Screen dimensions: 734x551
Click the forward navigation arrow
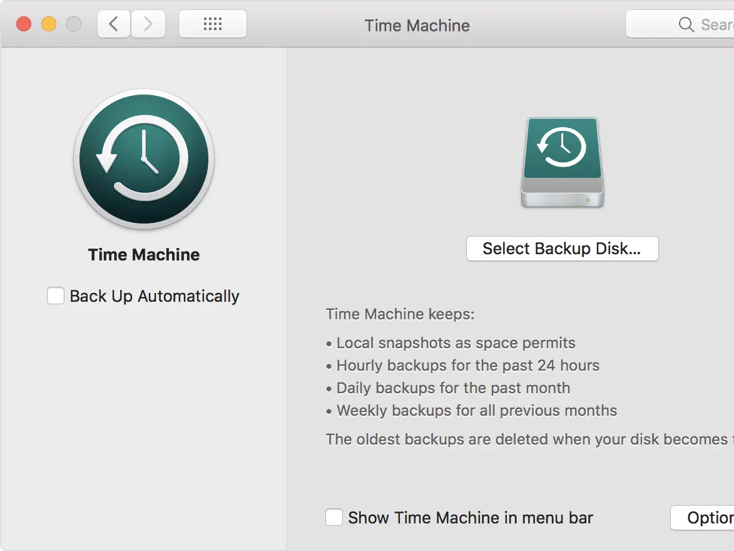point(148,24)
